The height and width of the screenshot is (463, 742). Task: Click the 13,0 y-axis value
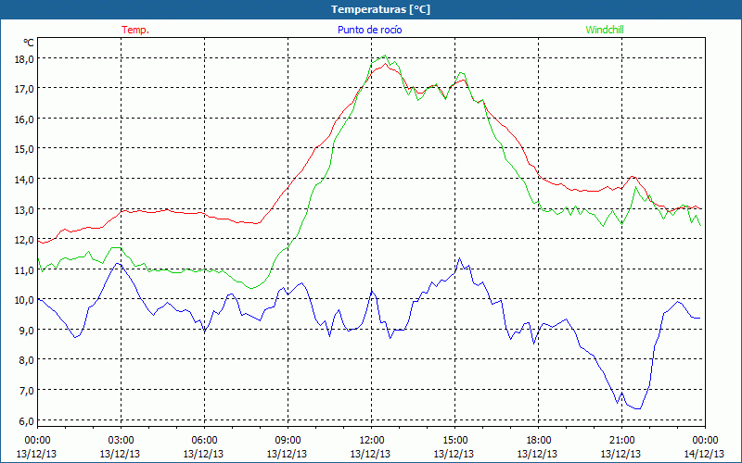point(24,209)
